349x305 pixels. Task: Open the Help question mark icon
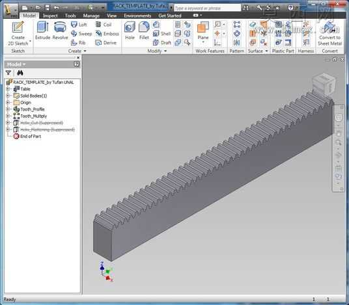pyautogui.click(x=290, y=8)
